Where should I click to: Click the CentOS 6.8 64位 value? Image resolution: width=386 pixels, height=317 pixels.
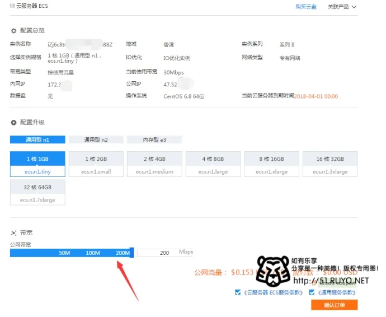184,96
